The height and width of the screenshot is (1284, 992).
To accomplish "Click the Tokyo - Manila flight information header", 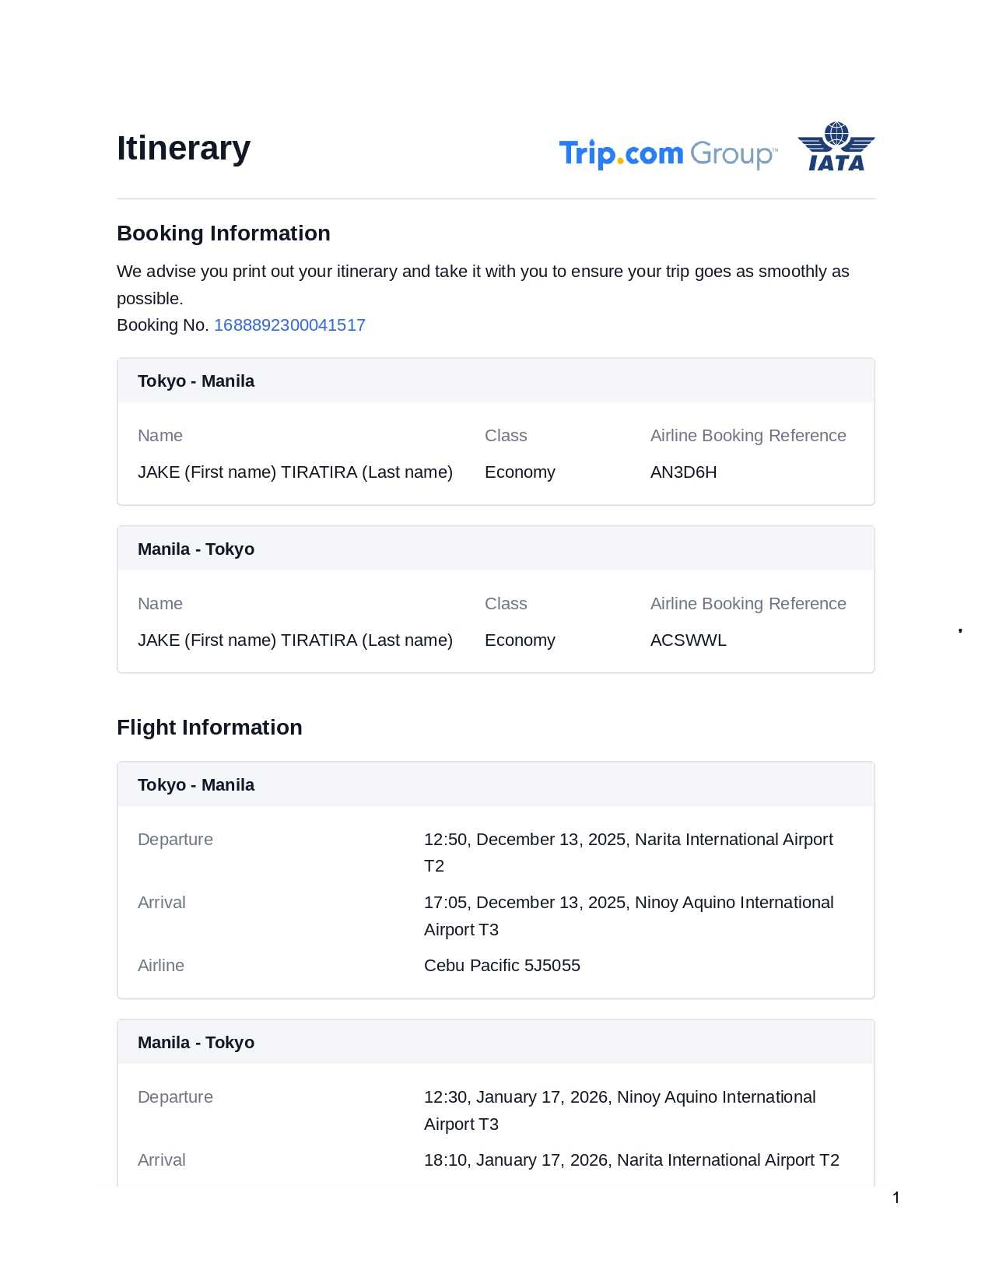I will pyautogui.click(x=196, y=785).
